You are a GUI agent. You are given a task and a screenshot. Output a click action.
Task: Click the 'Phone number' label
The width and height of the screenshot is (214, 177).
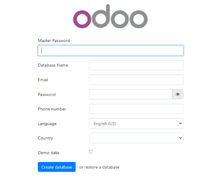52,109
